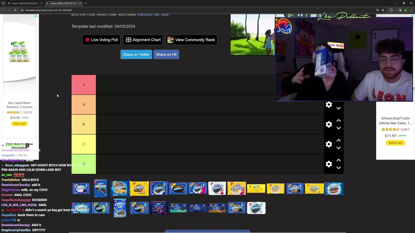Screen dimensions: 415x233
Task: Open settings gear for tier D row
Action: 329,164
